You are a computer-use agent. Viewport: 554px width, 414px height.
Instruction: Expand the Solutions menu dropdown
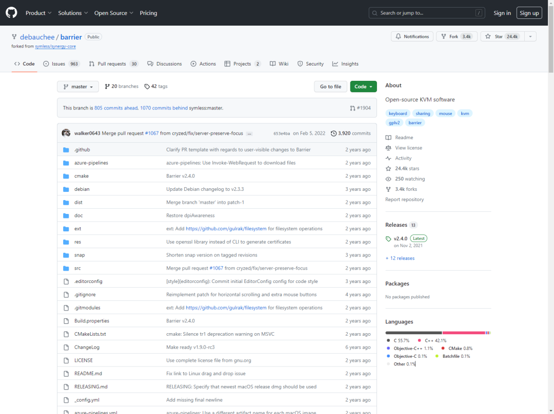[73, 13]
